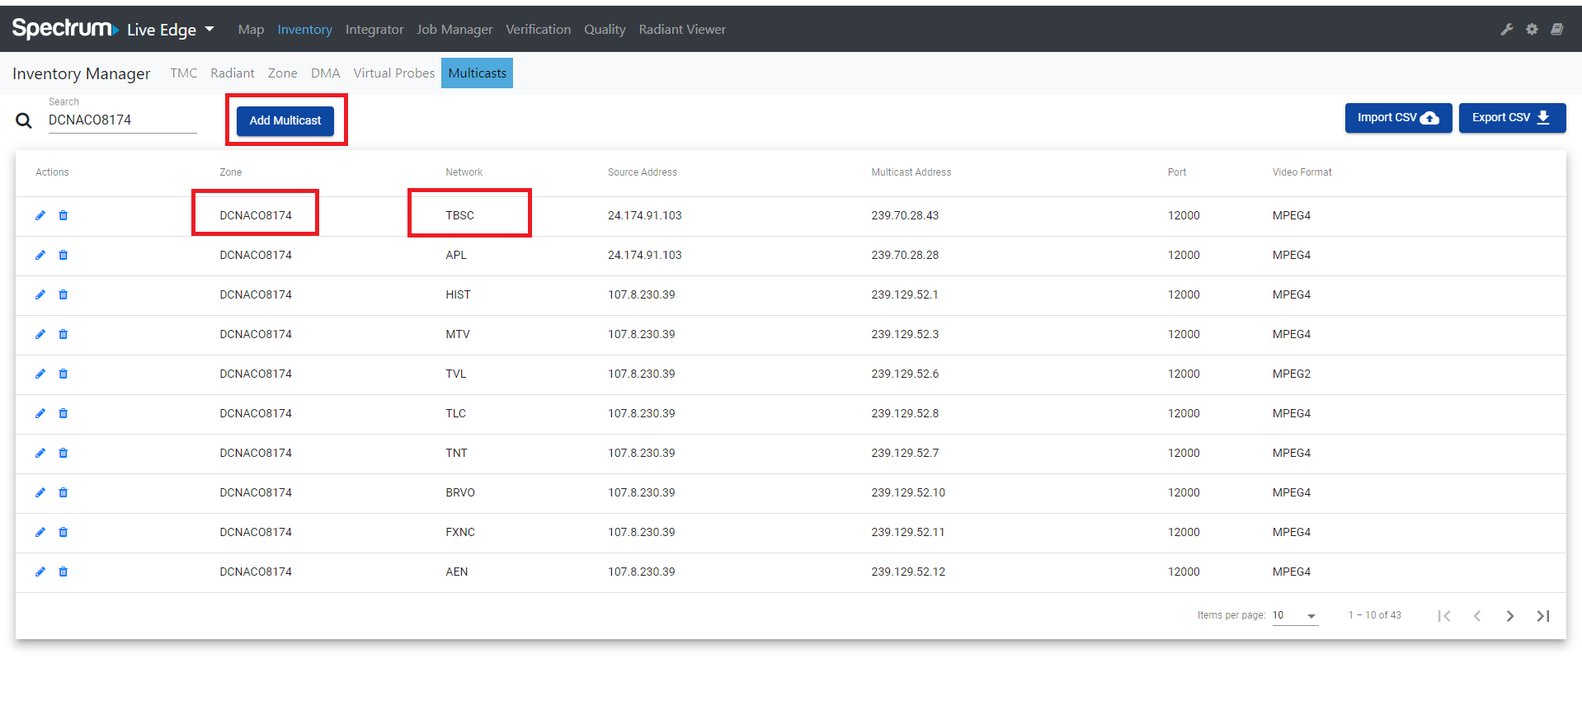The height and width of the screenshot is (720, 1582).
Task: Go to the next page
Action: tap(1510, 616)
